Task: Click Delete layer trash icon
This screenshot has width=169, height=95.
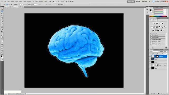Action: click(x=166, y=94)
